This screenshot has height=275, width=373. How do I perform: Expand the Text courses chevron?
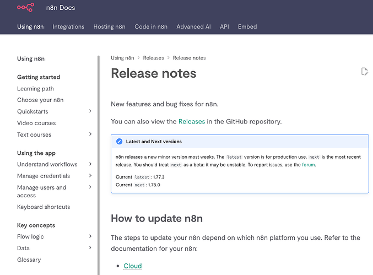[90, 134]
